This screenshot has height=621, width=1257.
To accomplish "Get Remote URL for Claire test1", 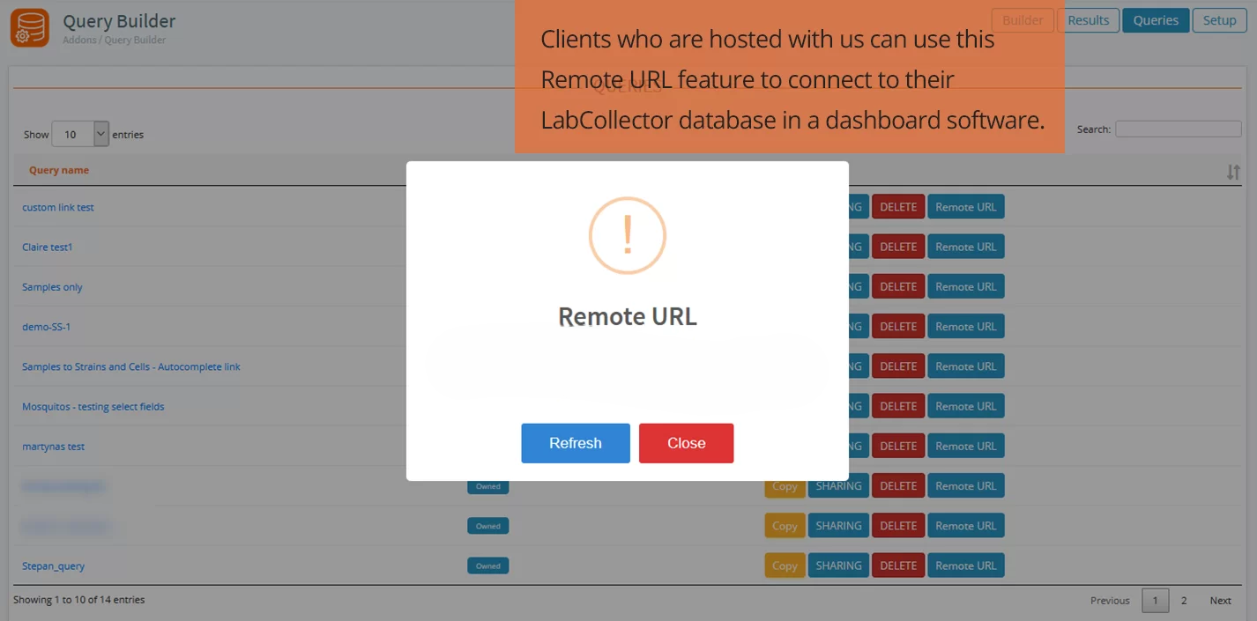I will 966,247.
